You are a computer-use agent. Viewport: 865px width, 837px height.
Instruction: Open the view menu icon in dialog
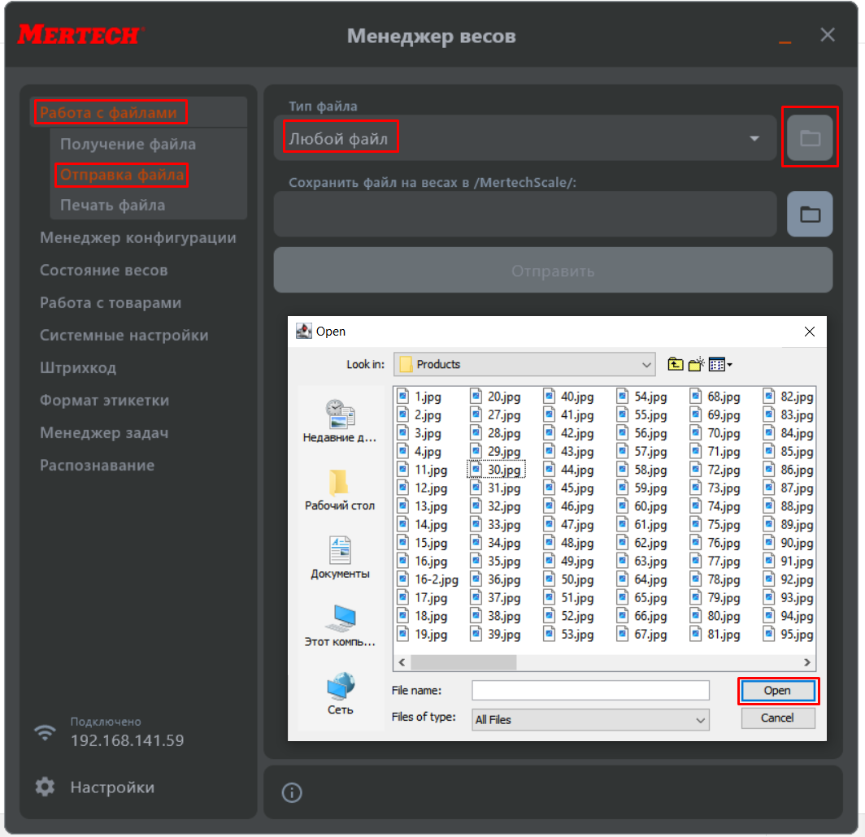click(719, 365)
